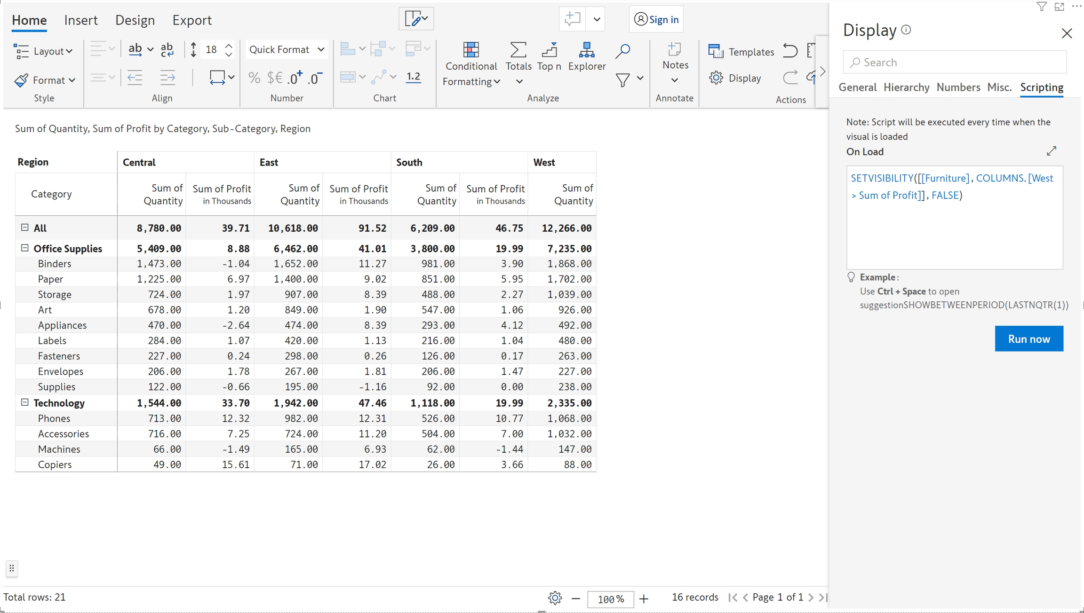
Task: Select the Top n icon
Action: point(549,50)
